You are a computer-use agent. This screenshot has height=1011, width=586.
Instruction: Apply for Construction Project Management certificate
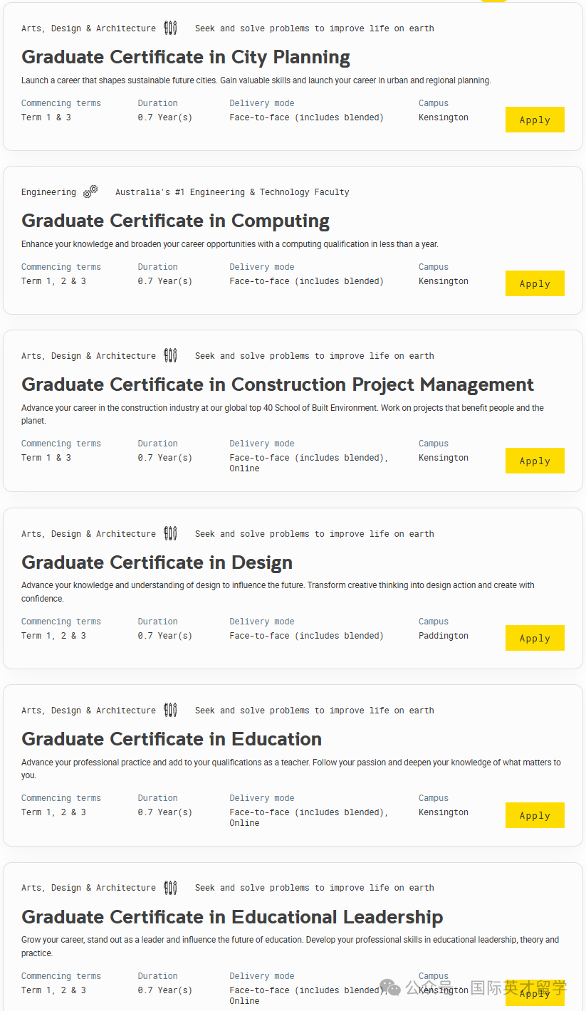(535, 461)
